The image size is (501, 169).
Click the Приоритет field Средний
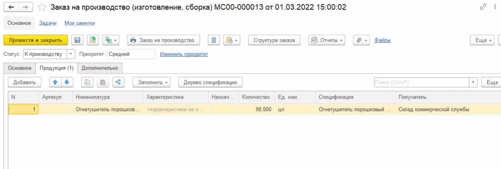(x=131, y=54)
